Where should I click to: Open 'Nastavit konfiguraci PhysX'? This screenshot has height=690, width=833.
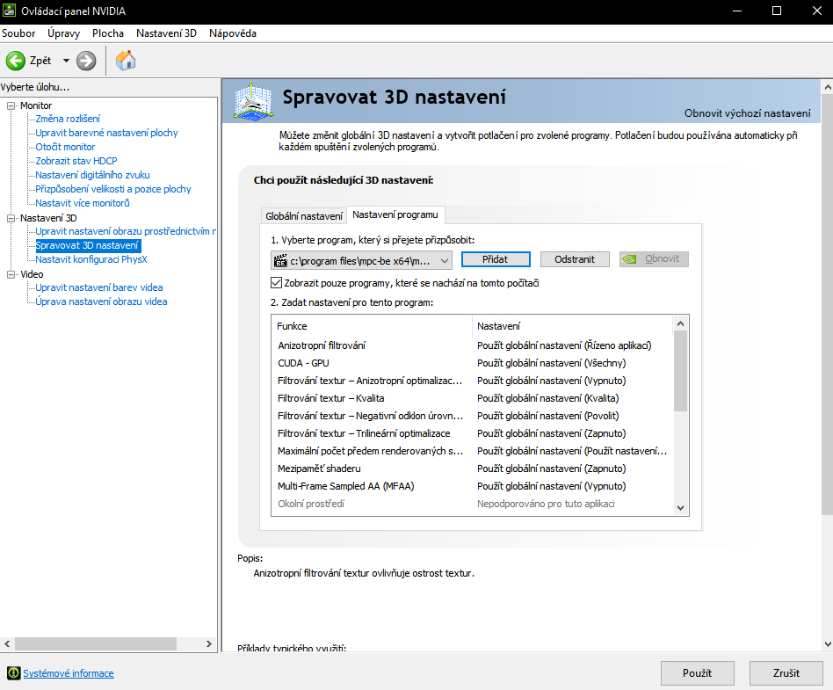pyautogui.click(x=91, y=259)
